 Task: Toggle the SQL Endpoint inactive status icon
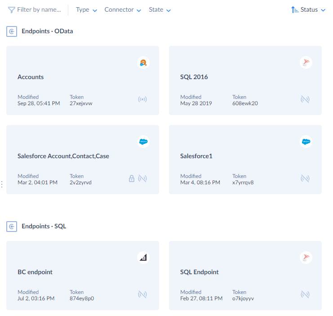[x=305, y=294]
